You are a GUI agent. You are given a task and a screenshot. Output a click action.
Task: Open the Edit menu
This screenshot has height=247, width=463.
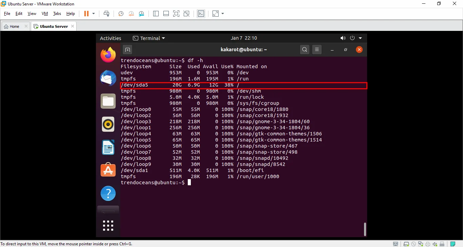pyautogui.click(x=19, y=14)
